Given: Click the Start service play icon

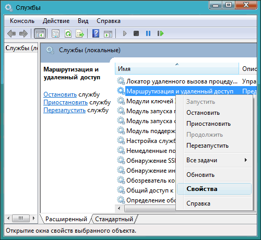Looking at the screenshot, I should coord(125,33).
